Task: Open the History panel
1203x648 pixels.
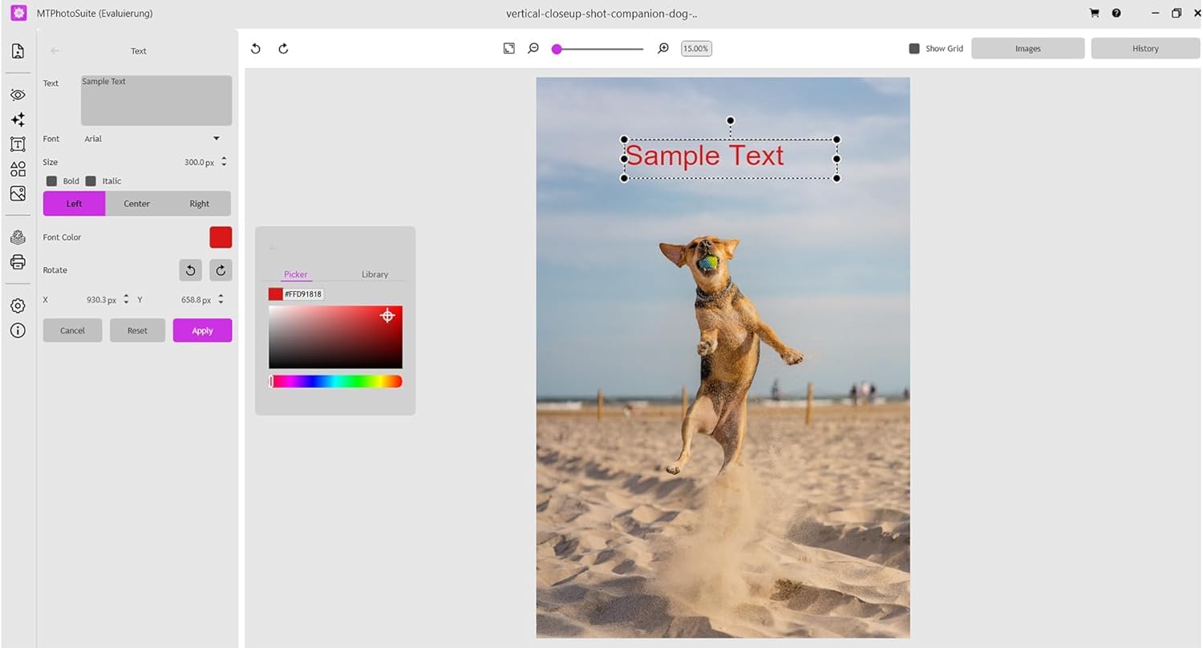Action: pos(1145,48)
